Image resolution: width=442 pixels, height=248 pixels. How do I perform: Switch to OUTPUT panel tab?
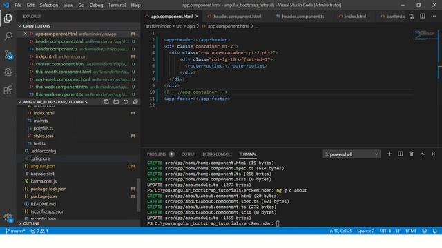click(189, 154)
